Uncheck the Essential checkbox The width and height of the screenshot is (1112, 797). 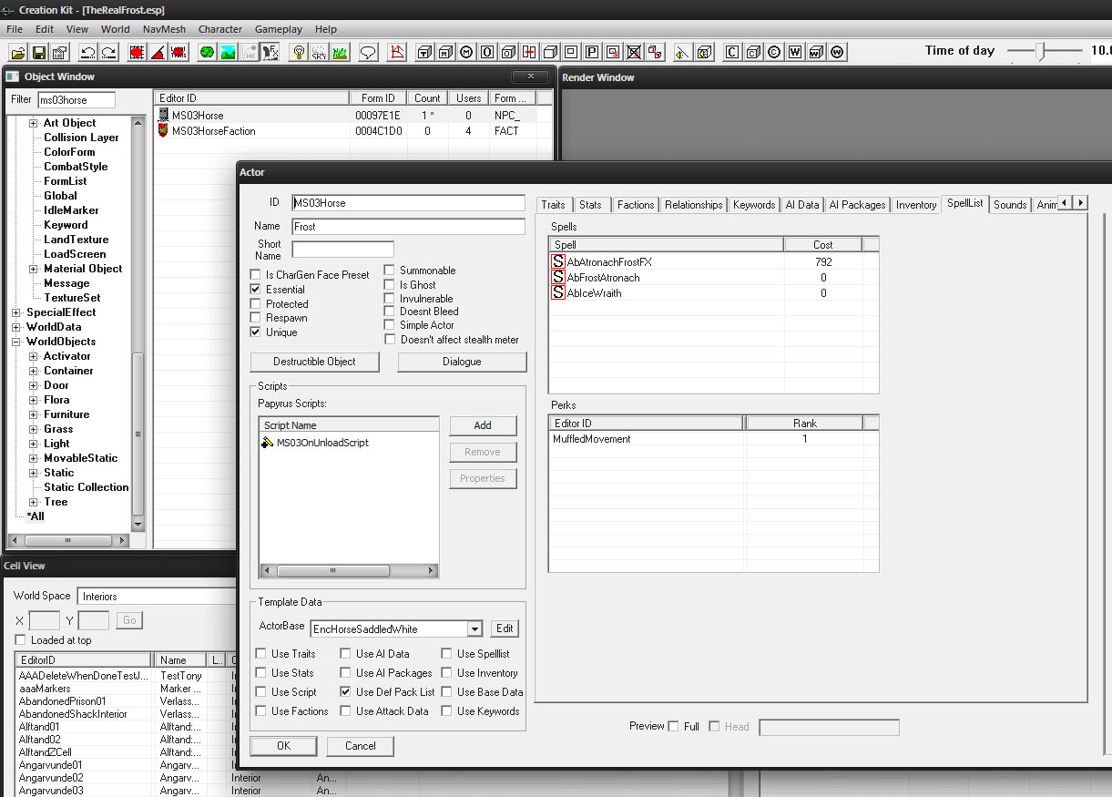256,290
